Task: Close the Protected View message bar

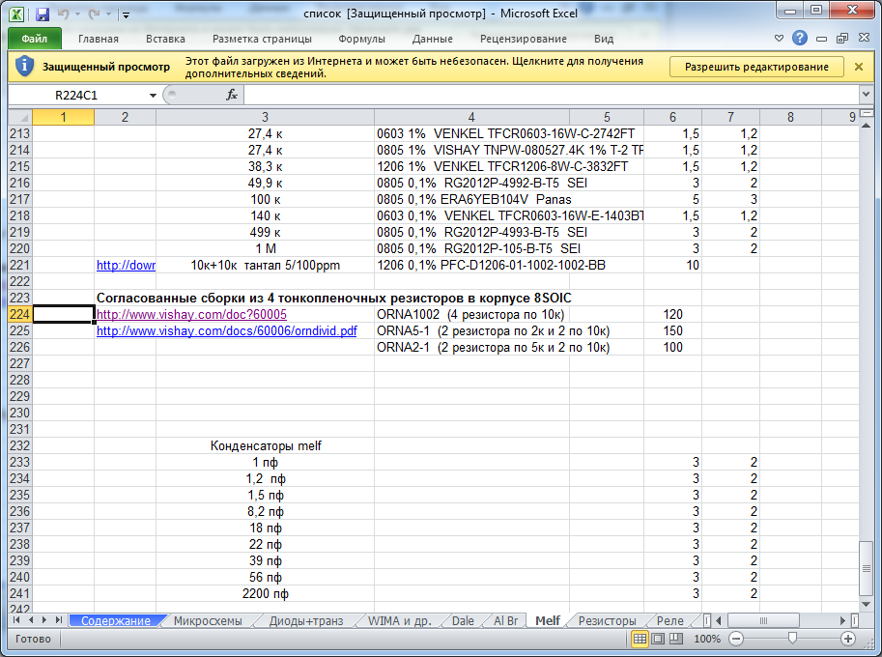Action: pos(859,67)
